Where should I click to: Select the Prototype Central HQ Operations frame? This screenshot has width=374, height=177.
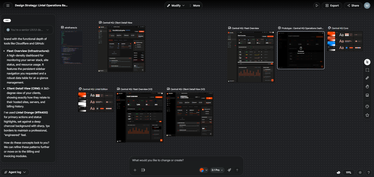click(x=301, y=50)
